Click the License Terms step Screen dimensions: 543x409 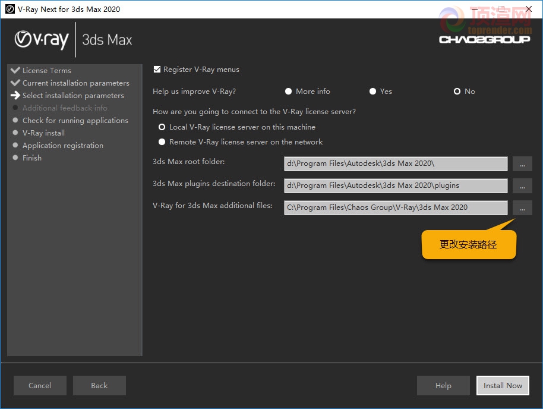[47, 70]
